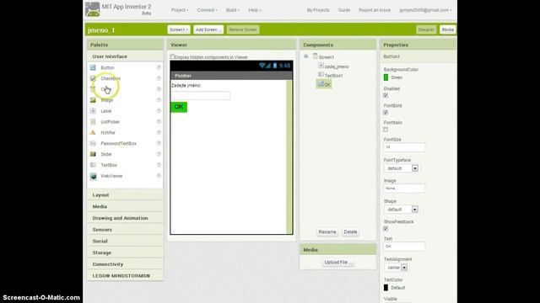Select the Button component icon in Palette
Screen dimensions: 540x303
click(93, 67)
